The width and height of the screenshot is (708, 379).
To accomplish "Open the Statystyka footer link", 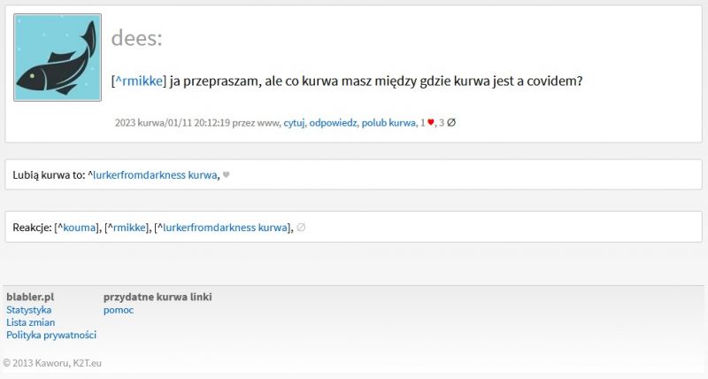I will click(29, 310).
